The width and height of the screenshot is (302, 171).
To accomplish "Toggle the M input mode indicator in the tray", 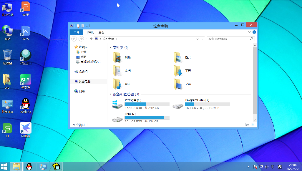I will point(280,167).
